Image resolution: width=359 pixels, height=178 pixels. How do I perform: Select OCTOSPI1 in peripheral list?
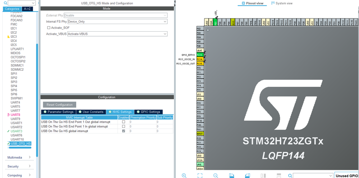coord(18,57)
